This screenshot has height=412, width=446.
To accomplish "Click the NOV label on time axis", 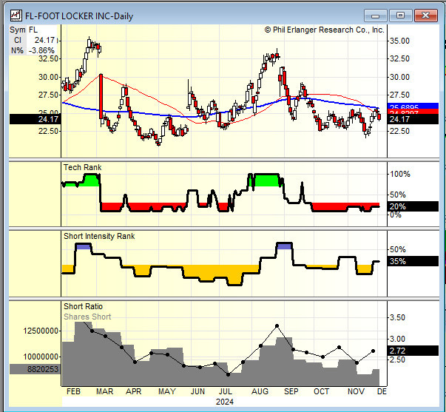I will coord(356,391).
